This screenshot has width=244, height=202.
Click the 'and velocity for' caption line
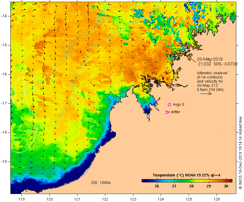210,81
